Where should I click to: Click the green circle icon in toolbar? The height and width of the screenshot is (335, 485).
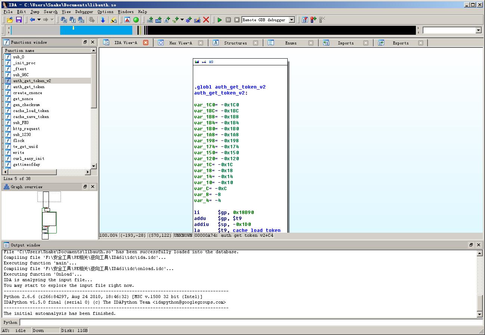click(136, 20)
